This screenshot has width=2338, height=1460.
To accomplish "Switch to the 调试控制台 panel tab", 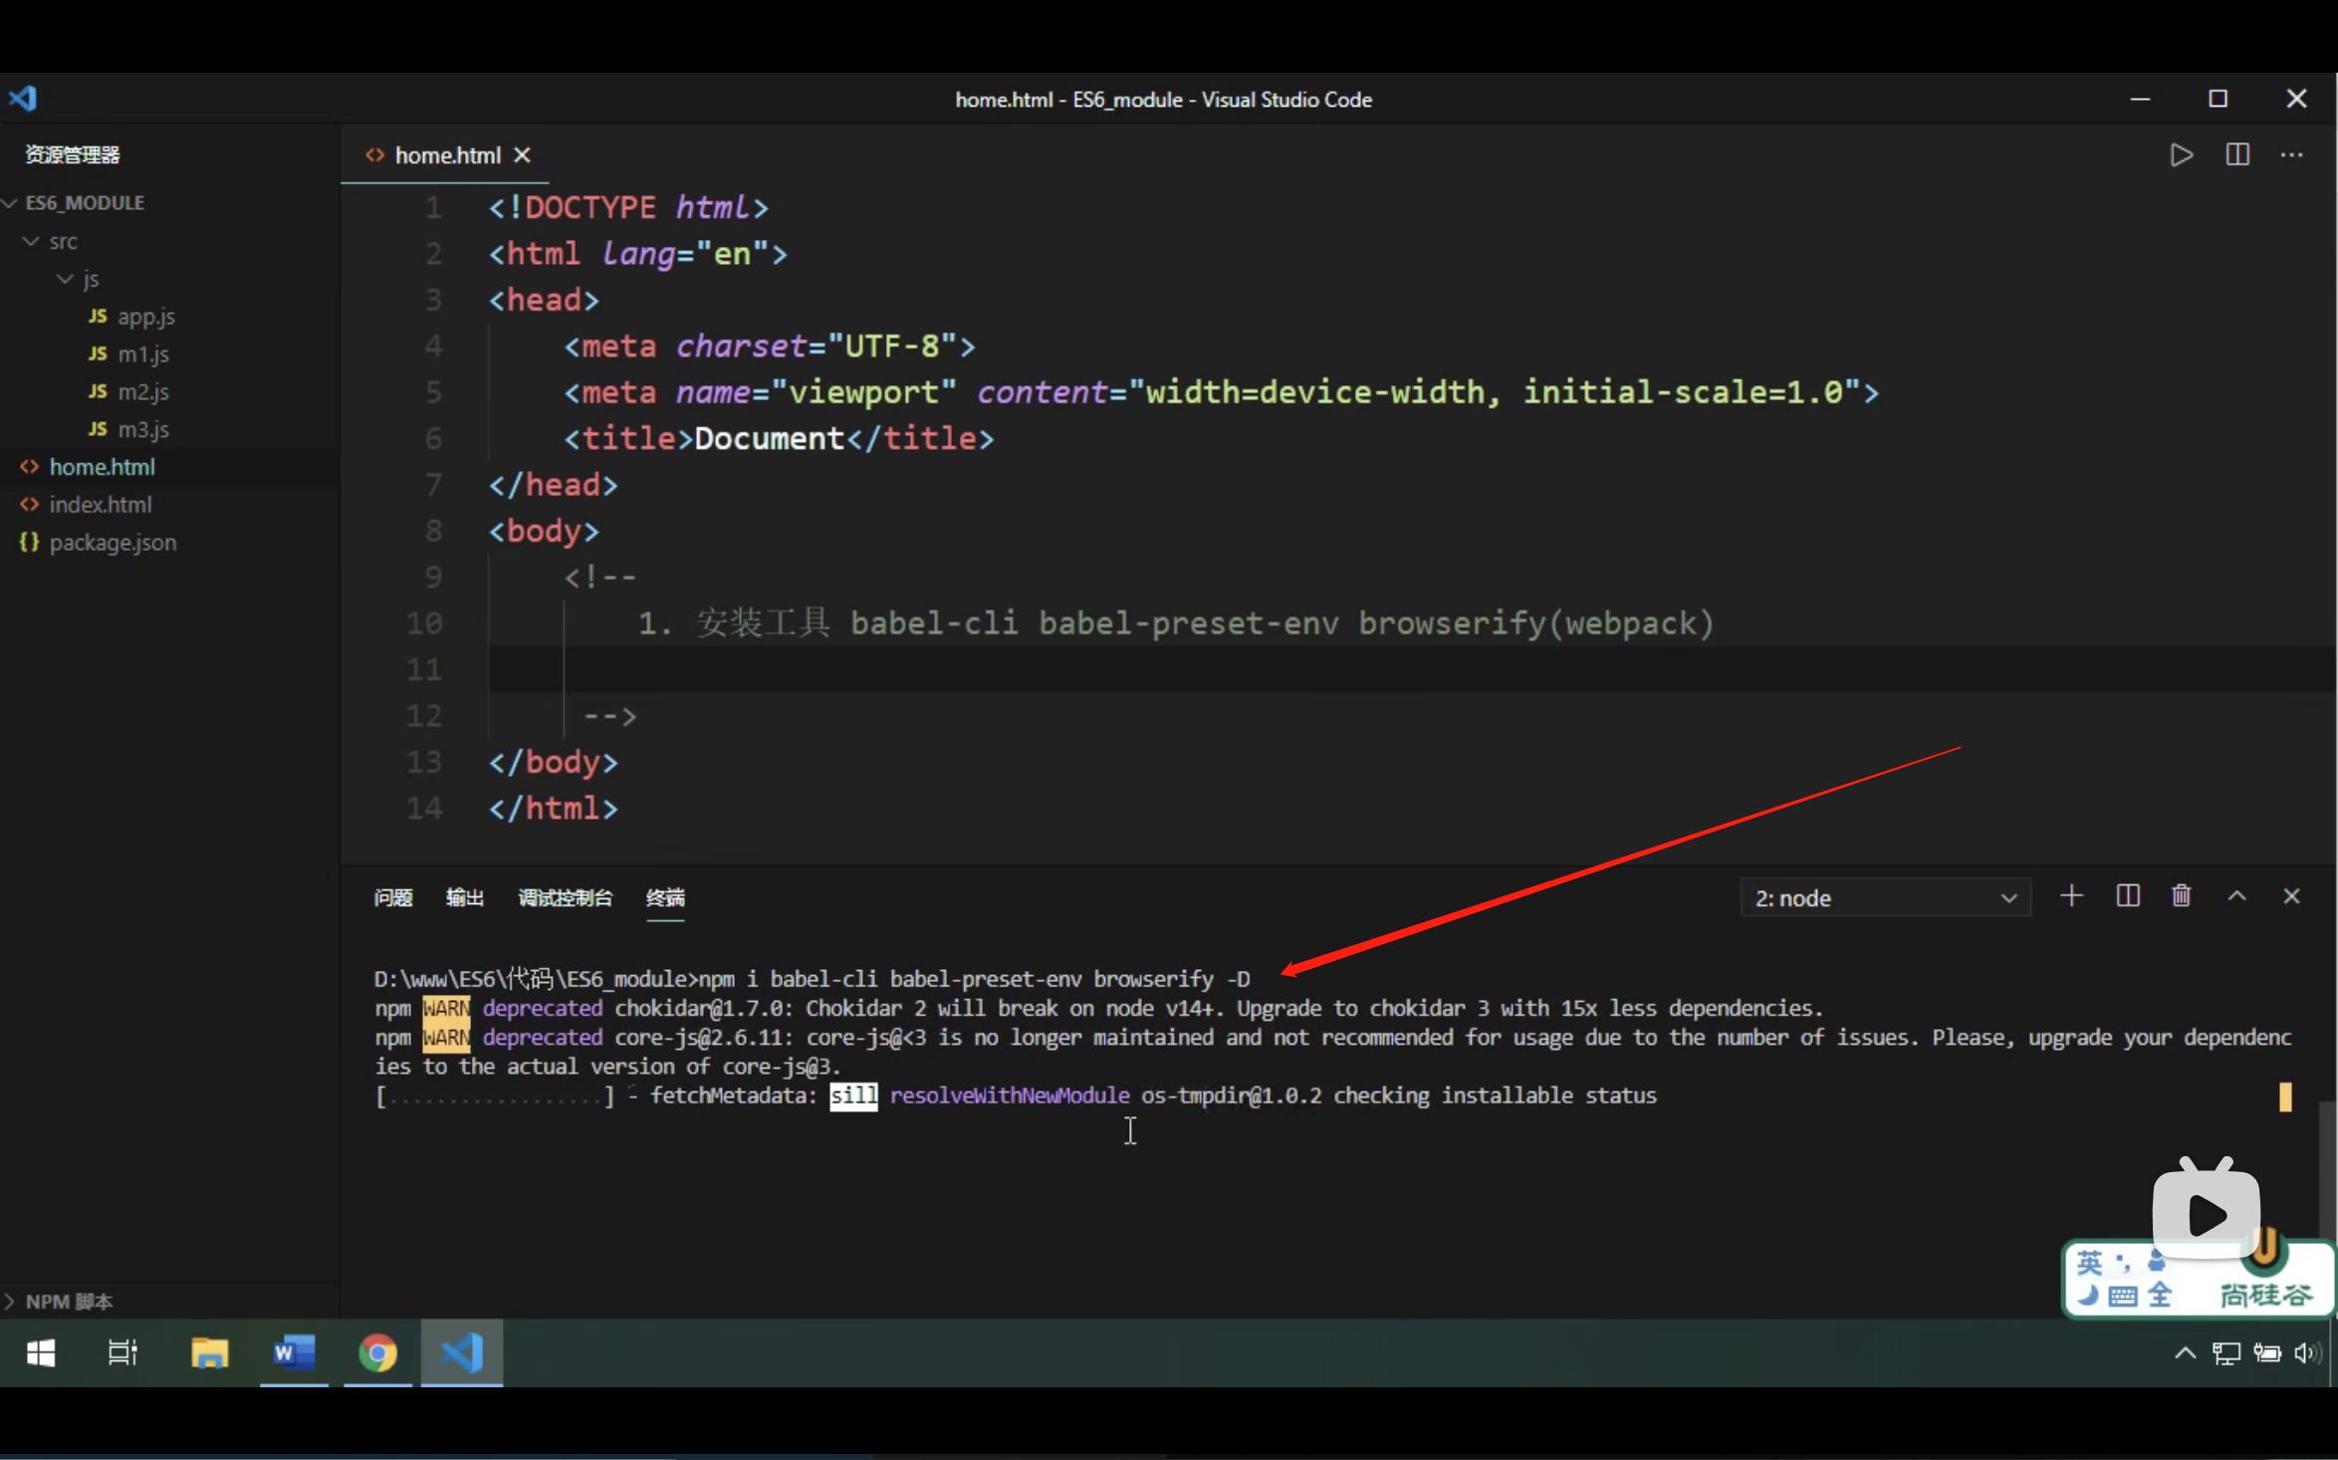I will (565, 898).
